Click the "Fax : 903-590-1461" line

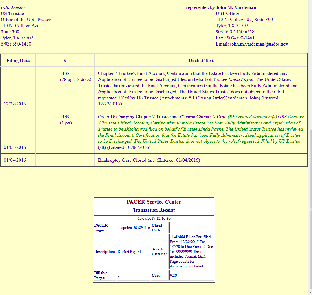(235, 38)
